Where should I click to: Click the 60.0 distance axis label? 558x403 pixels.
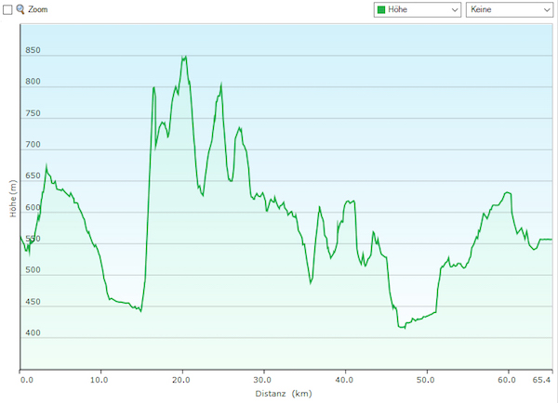point(507,380)
